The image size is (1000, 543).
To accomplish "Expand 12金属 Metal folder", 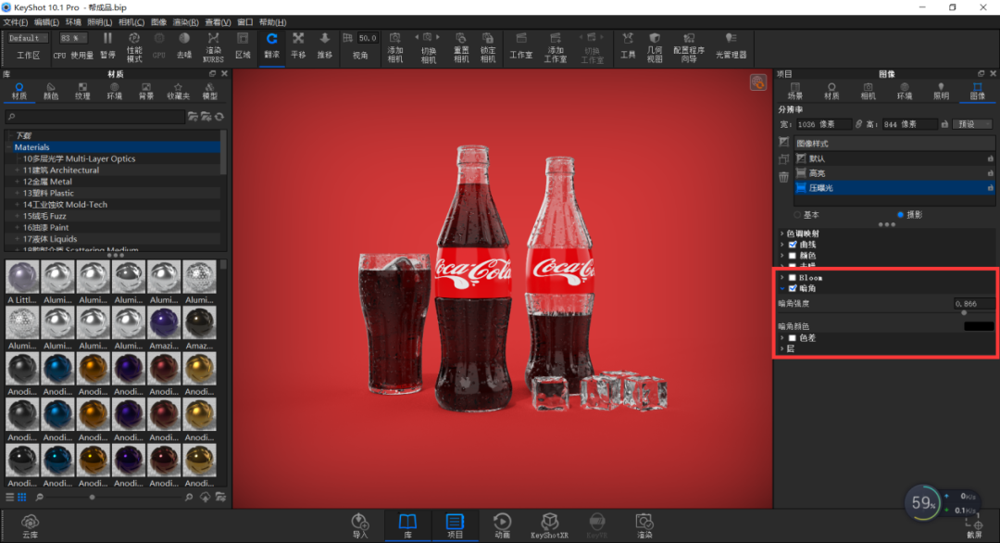I will [x=18, y=182].
